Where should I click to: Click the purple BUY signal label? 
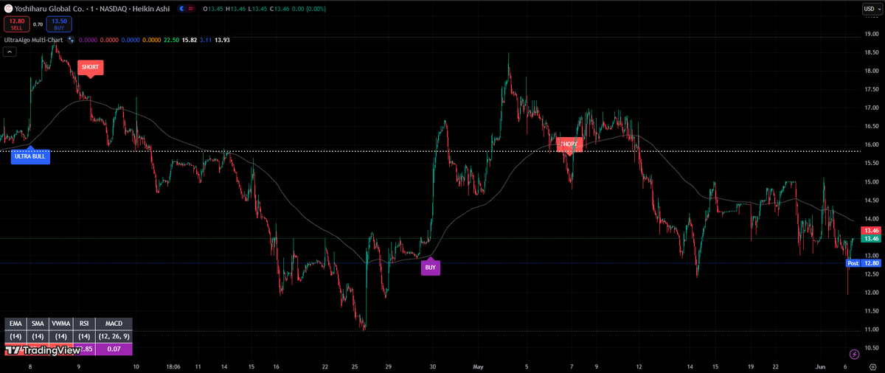431,268
